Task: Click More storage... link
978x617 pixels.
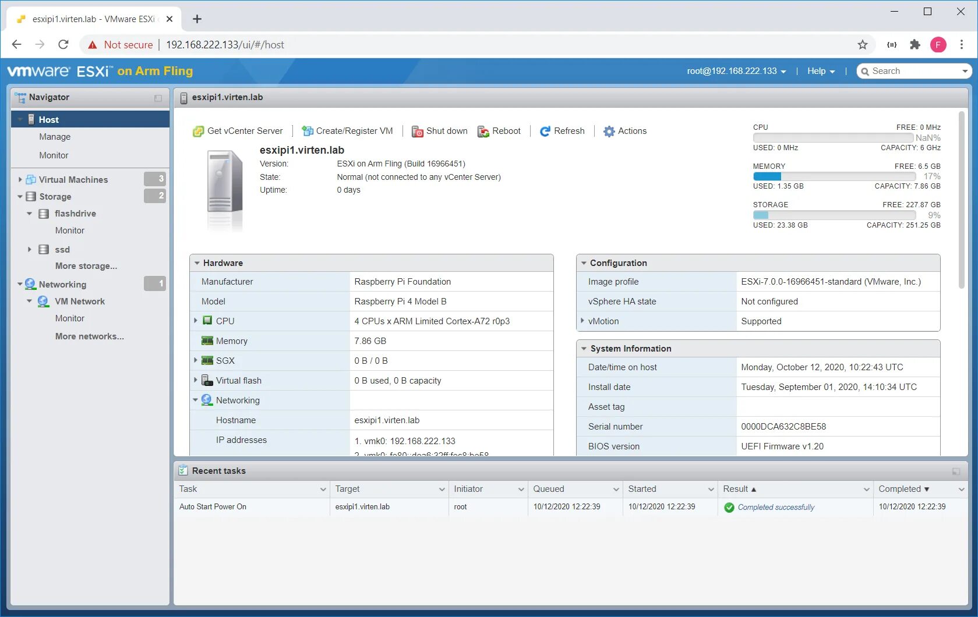Action: click(x=86, y=266)
